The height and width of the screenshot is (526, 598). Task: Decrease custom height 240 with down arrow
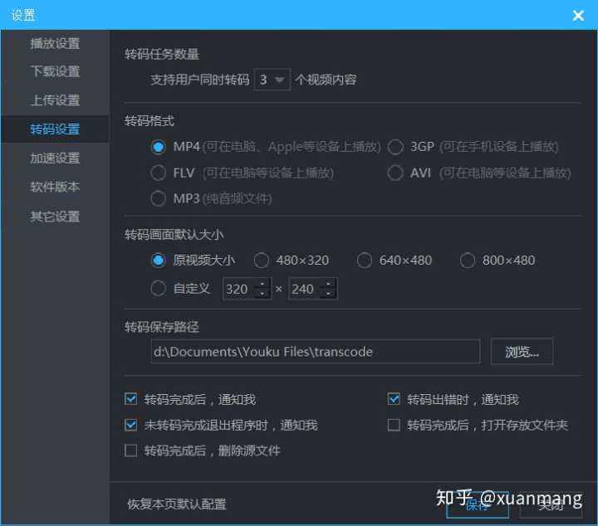pos(328,294)
